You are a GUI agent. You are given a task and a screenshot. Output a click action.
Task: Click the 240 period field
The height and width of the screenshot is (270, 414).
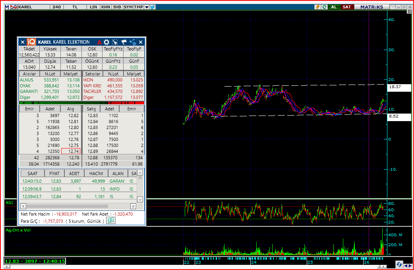click(x=56, y=7)
